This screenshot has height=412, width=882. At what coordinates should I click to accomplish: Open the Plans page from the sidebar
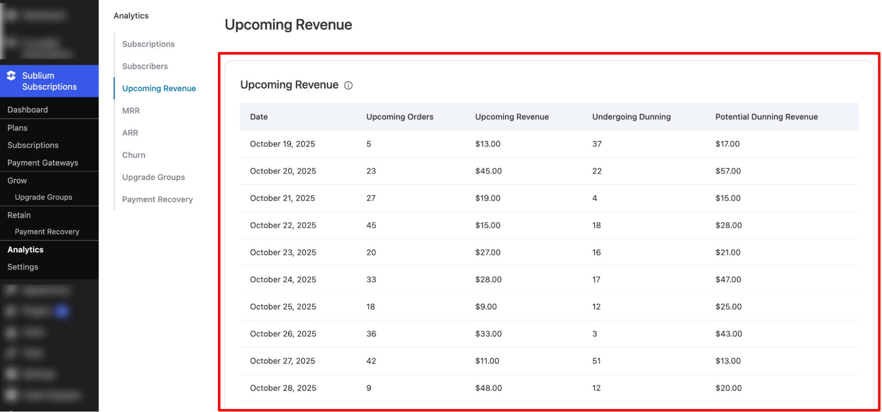coord(17,128)
